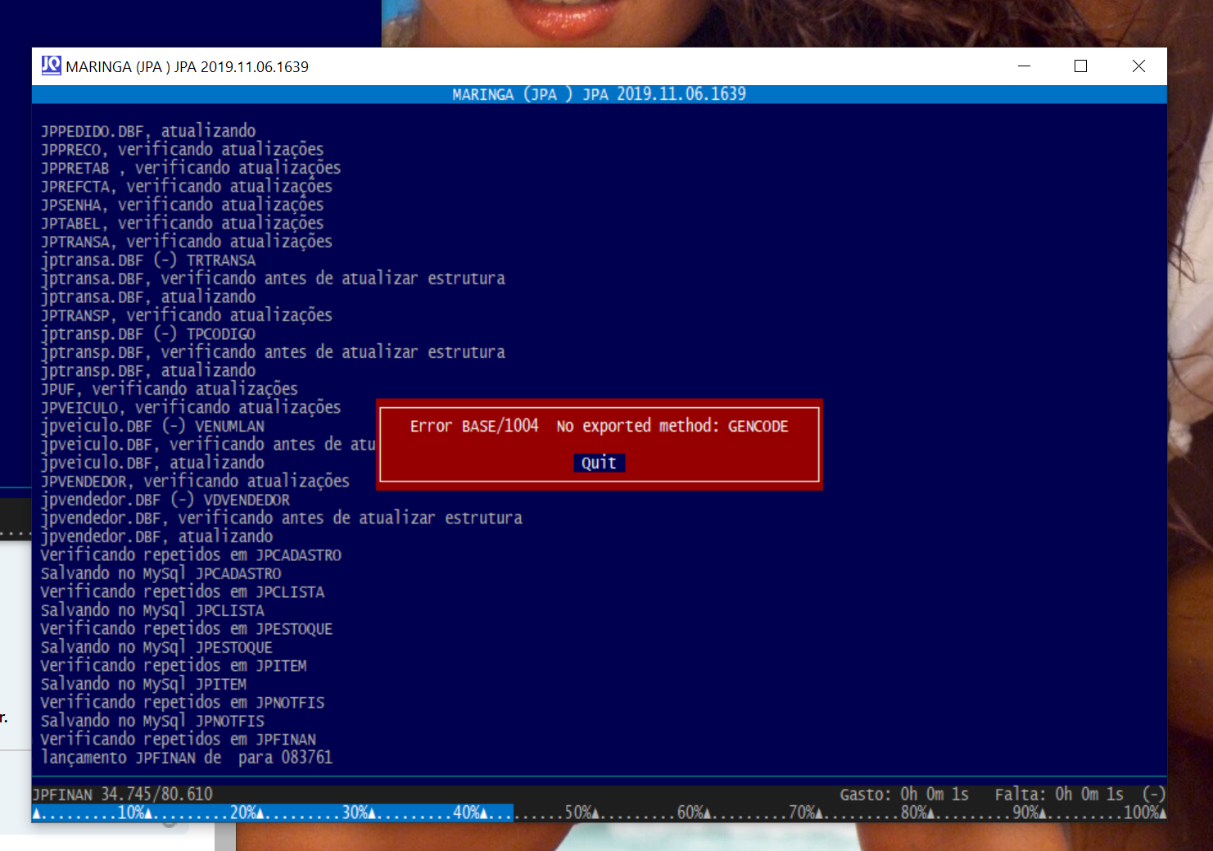Click "Verificando repetidos em JPCLISTA"
Screen dimensions: 1213x851
[183, 592]
